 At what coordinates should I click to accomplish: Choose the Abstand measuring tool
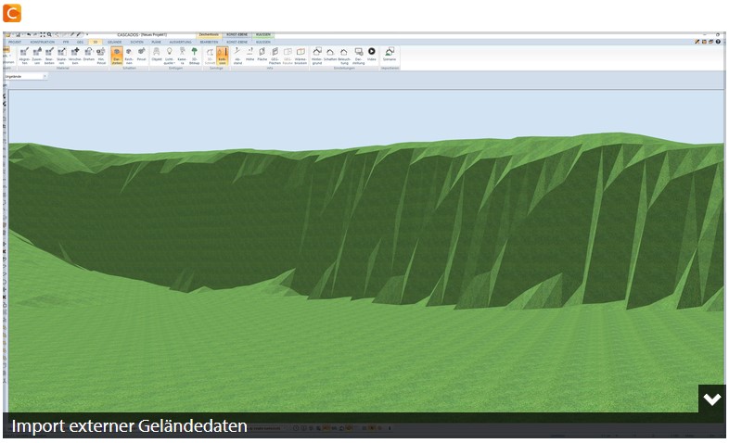pos(237,56)
